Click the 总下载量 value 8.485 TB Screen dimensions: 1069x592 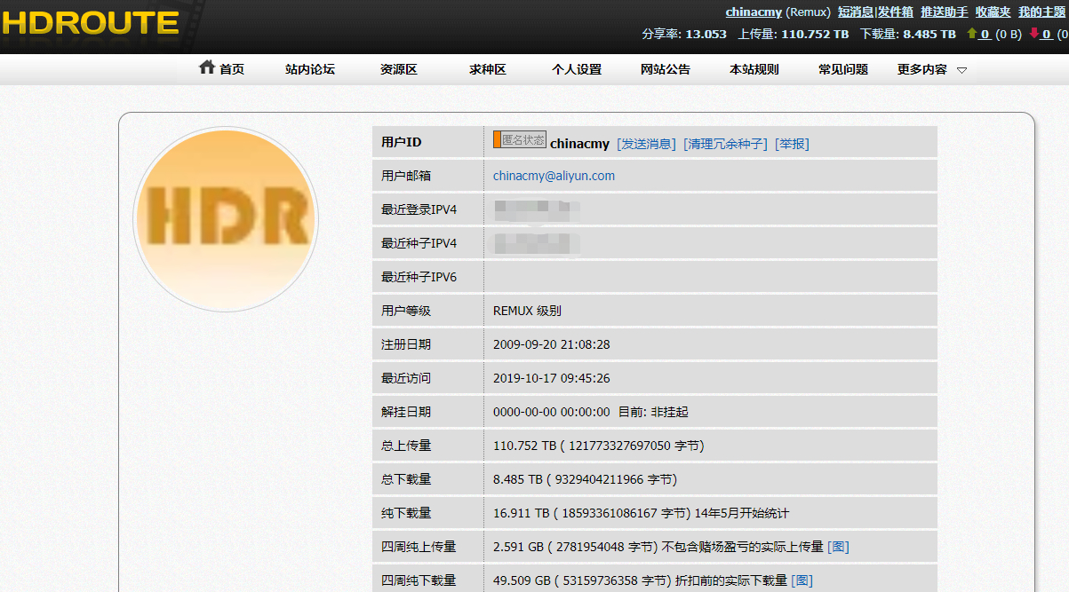pyautogui.click(x=585, y=479)
